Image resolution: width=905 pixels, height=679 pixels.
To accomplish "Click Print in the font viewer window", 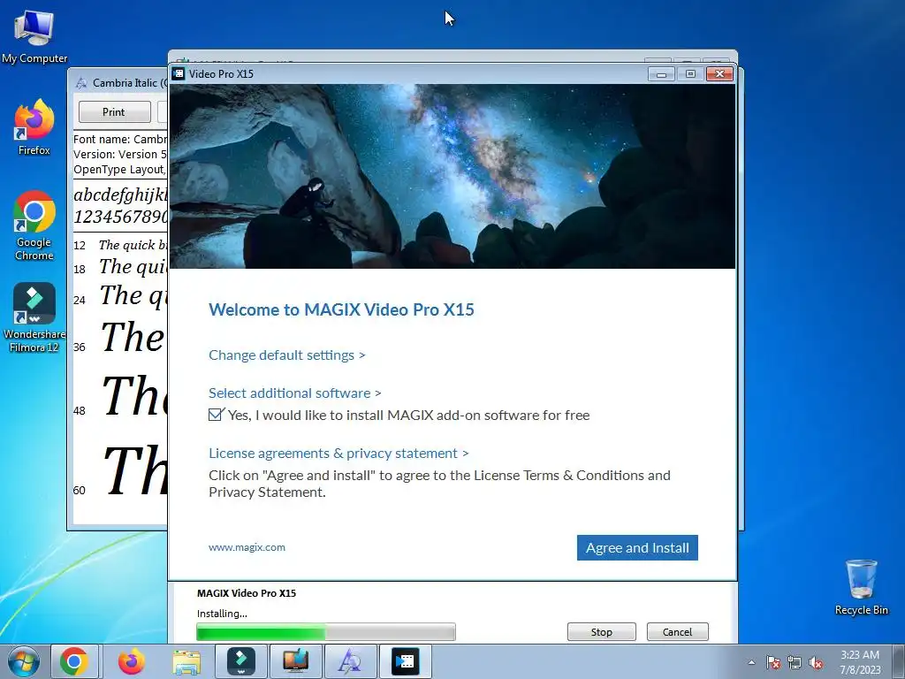I will point(114,111).
